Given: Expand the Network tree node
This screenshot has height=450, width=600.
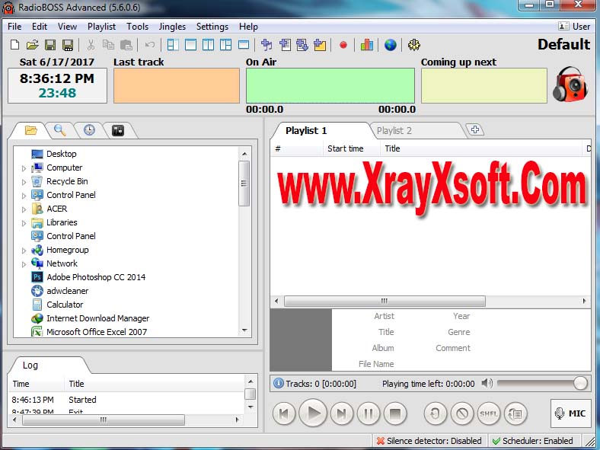Looking at the screenshot, I should coord(24,264).
